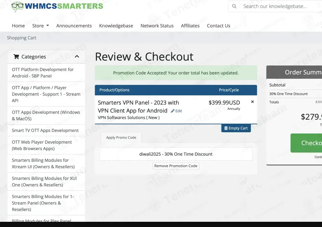Click the Totals label in Order Summary
Viewport: 322px width, 227px height.
(x=274, y=102)
